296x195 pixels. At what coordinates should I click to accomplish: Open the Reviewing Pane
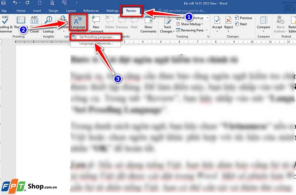pyautogui.click(x=190, y=30)
